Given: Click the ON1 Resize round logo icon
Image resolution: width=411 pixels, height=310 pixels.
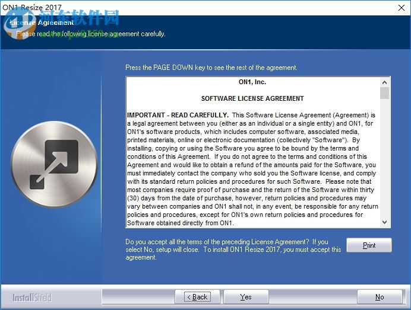Looking at the screenshot, I should [54, 164].
